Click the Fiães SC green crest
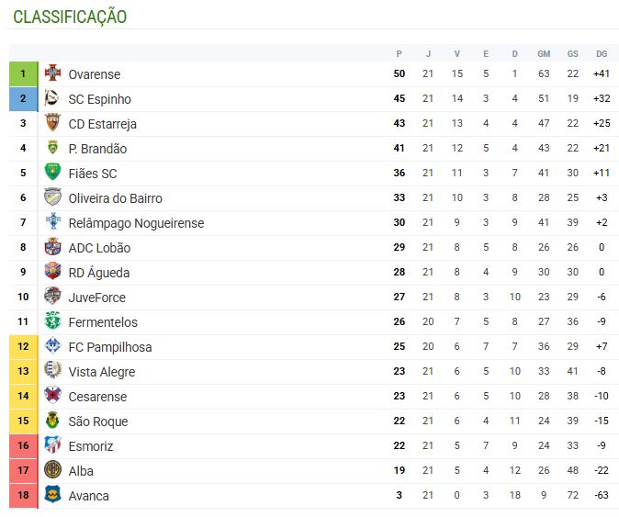 53,173
